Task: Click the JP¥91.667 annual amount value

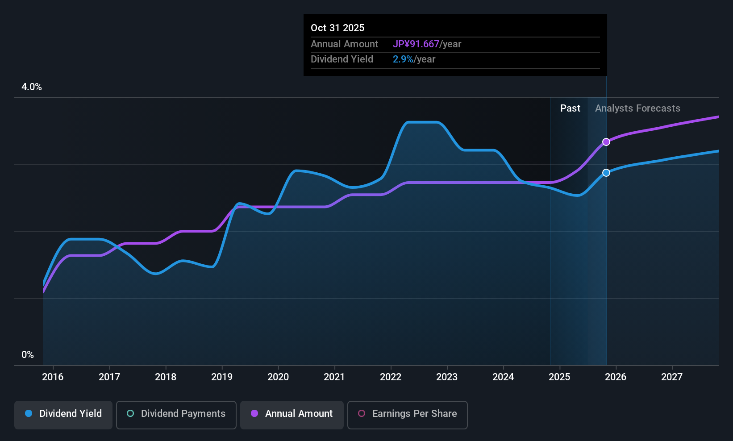Action: click(x=416, y=44)
